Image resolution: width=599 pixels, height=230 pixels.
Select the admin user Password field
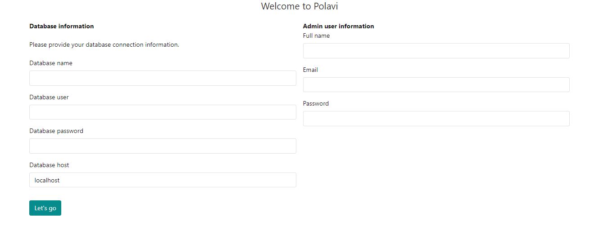point(436,119)
